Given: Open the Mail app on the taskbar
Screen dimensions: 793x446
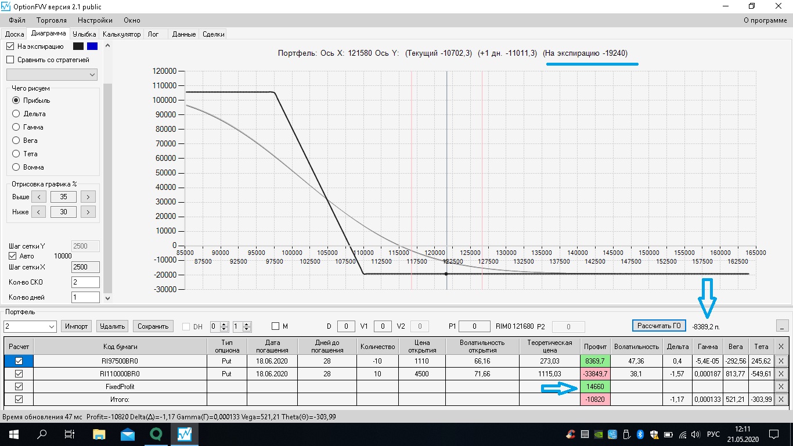Looking at the screenshot, I should click(x=128, y=434).
